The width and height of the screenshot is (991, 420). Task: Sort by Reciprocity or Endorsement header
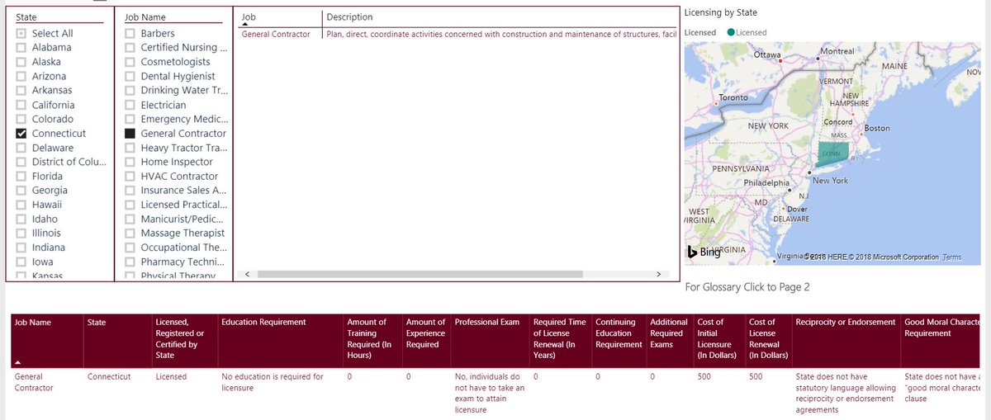pyautogui.click(x=846, y=341)
